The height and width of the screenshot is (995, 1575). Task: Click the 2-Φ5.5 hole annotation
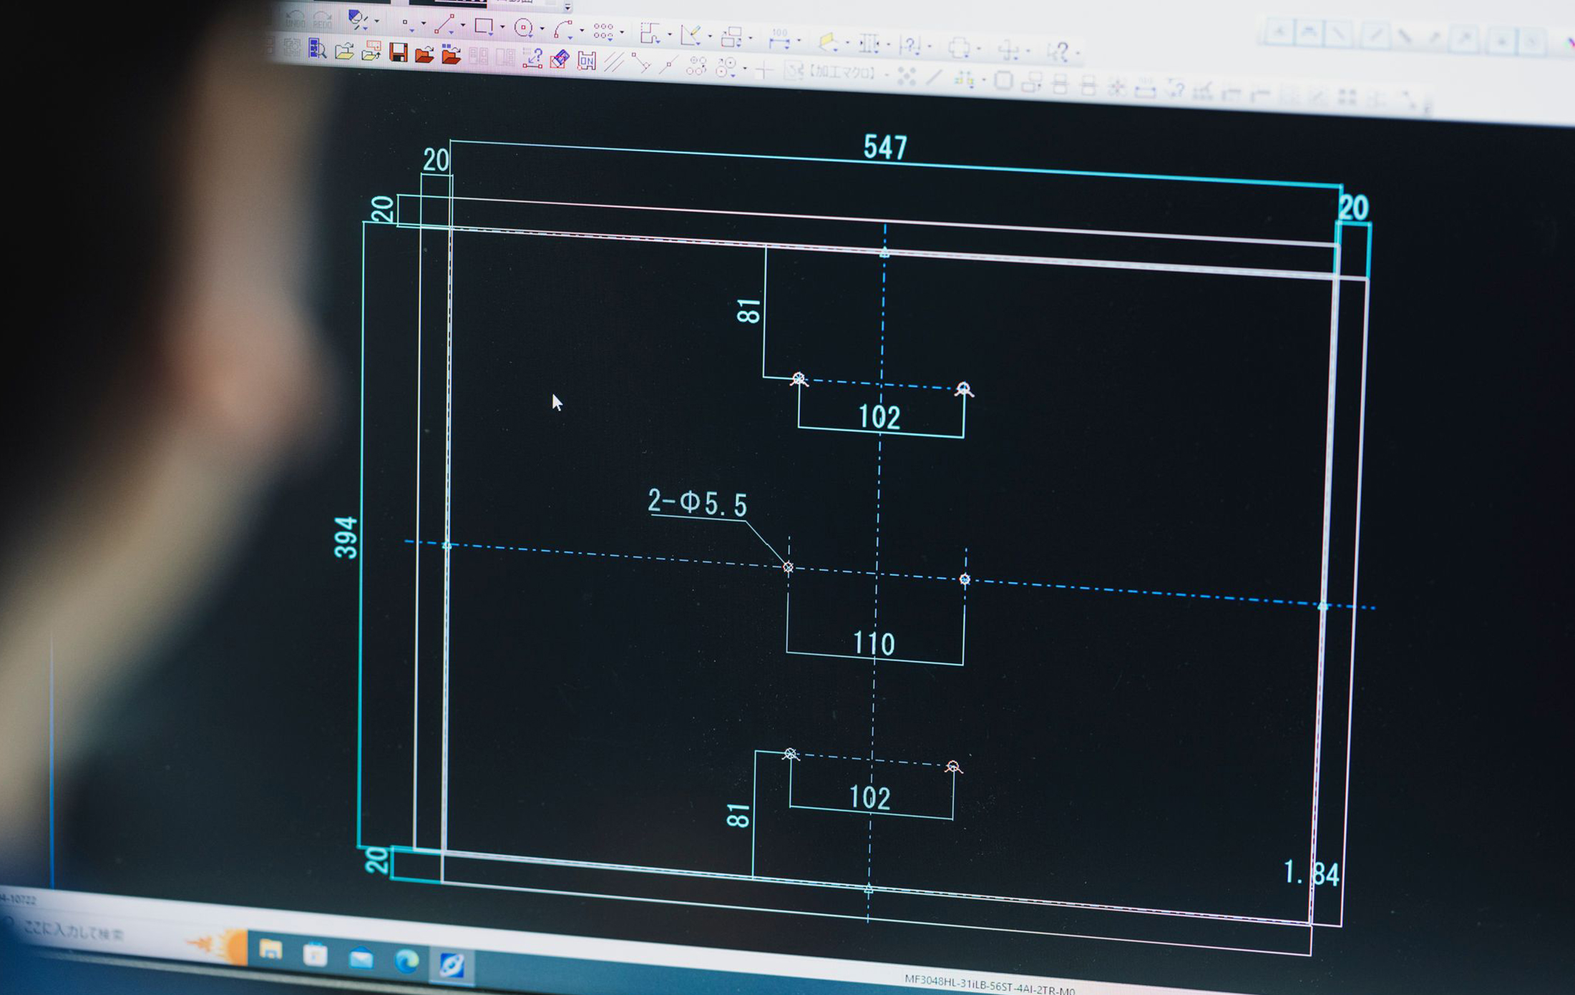(x=698, y=503)
